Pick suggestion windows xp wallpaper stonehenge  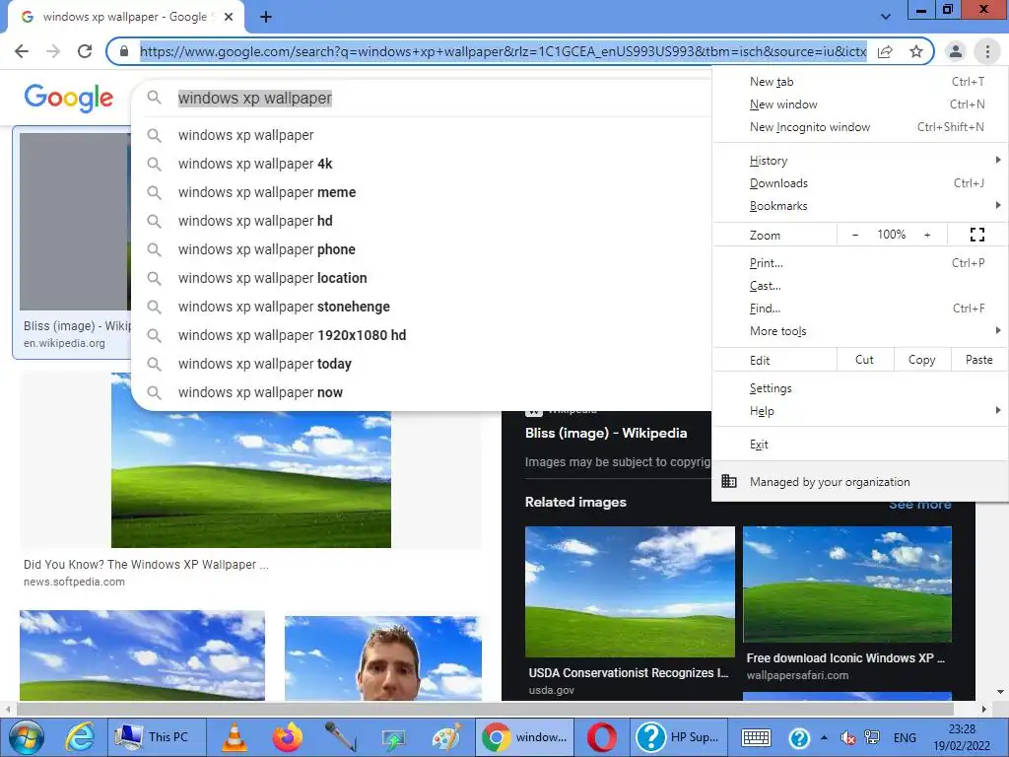point(422,307)
